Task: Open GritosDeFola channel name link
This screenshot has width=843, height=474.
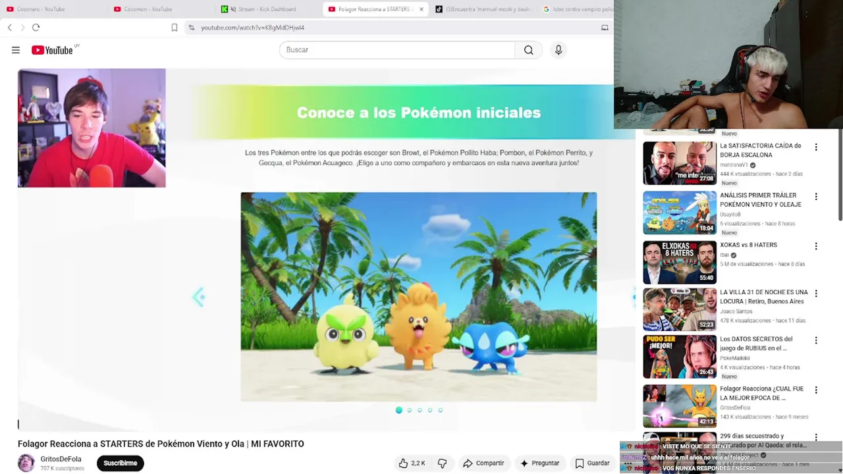Action: point(61,459)
